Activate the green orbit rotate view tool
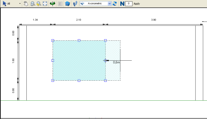 coord(53,3)
